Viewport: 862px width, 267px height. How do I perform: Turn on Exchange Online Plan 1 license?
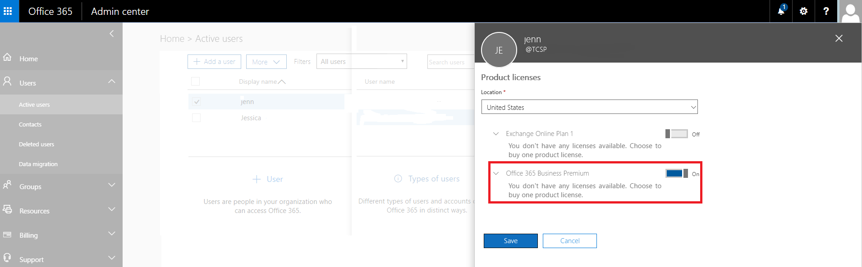(x=676, y=134)
